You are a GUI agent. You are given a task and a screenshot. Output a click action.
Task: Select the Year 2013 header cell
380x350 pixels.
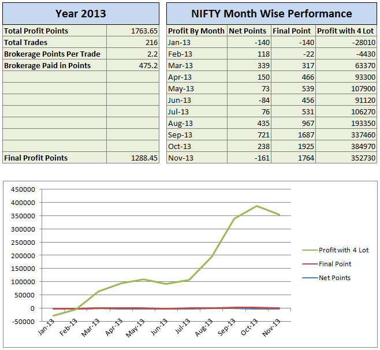coord(81,13)
